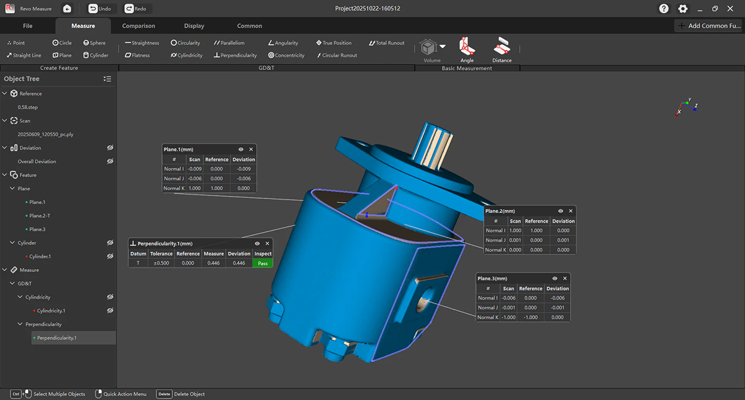Create a Sphere feature

click(94, 43)
